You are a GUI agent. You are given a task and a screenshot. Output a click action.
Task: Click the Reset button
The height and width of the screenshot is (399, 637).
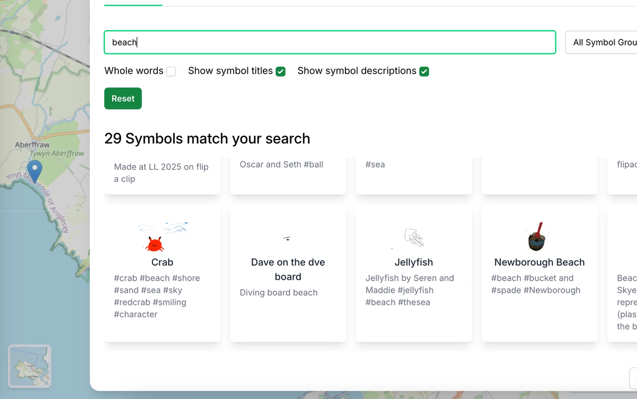tap(123, 99)
